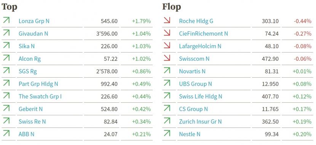The height and width of the screenshot is (145, 316).
Task: Click the green up arrow next to Givaudan N
Action: [x=6, y=33]
